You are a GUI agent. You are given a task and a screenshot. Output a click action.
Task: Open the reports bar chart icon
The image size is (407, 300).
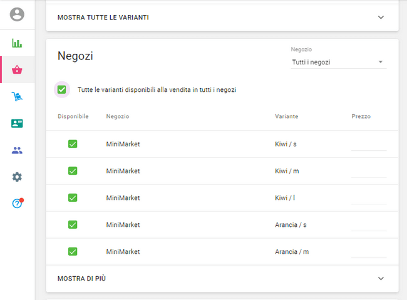click(x=17, y=43)
